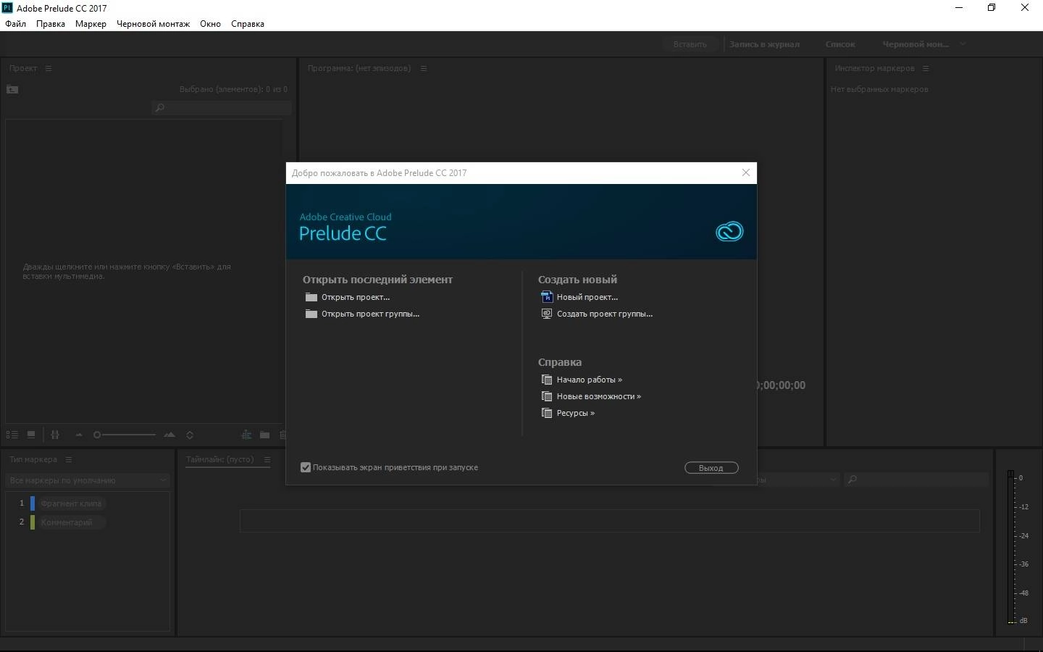Click the new bin folder icon

pyautogui.click(x=264, y=435)
